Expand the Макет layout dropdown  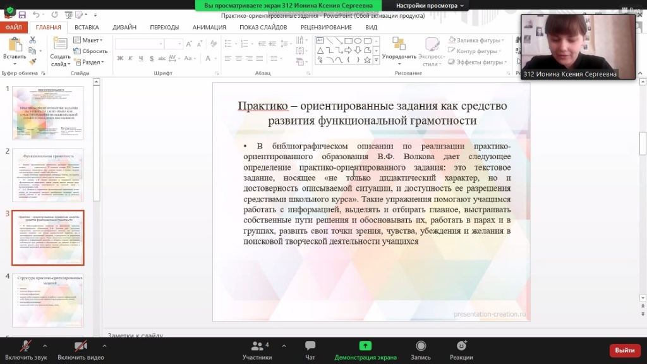pos(90,40)
